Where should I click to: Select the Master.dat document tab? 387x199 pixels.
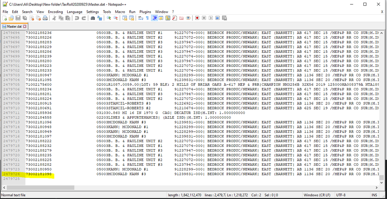pyautogui.click(x=14, y=26)
